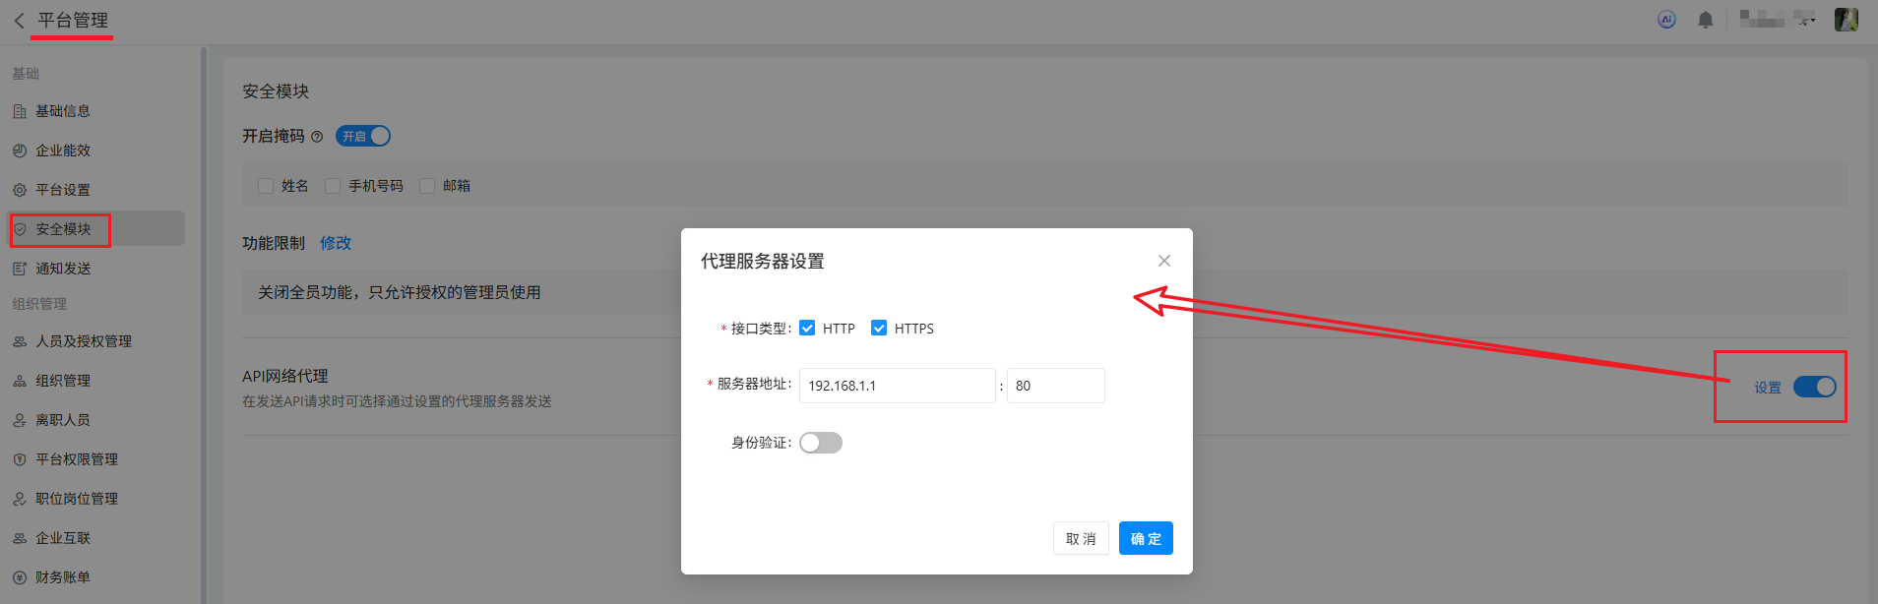The width and height of the screenshot is (1878, 604).
Task: Enable the 身份验证 switch
Action: [x=821, y=443]
